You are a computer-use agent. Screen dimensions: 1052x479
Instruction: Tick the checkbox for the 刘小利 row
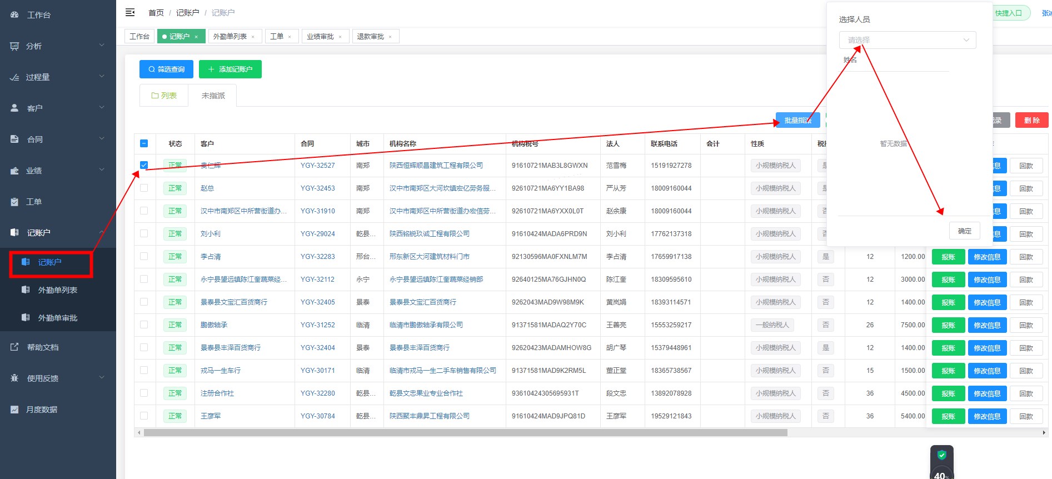pyautogui.click(x=144, y=234)
